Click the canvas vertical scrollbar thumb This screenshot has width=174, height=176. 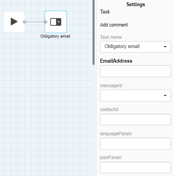click(93, 32)
